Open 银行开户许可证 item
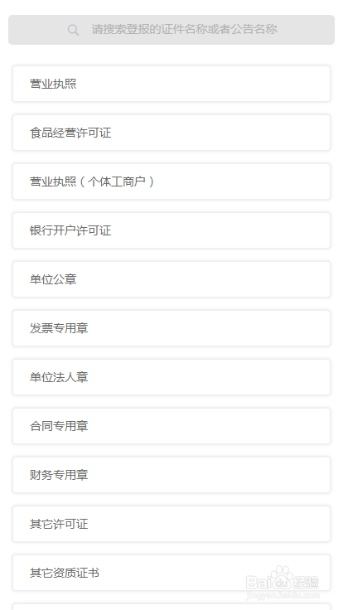The height and width of the screenshot is (610, 343). [171, 230]
